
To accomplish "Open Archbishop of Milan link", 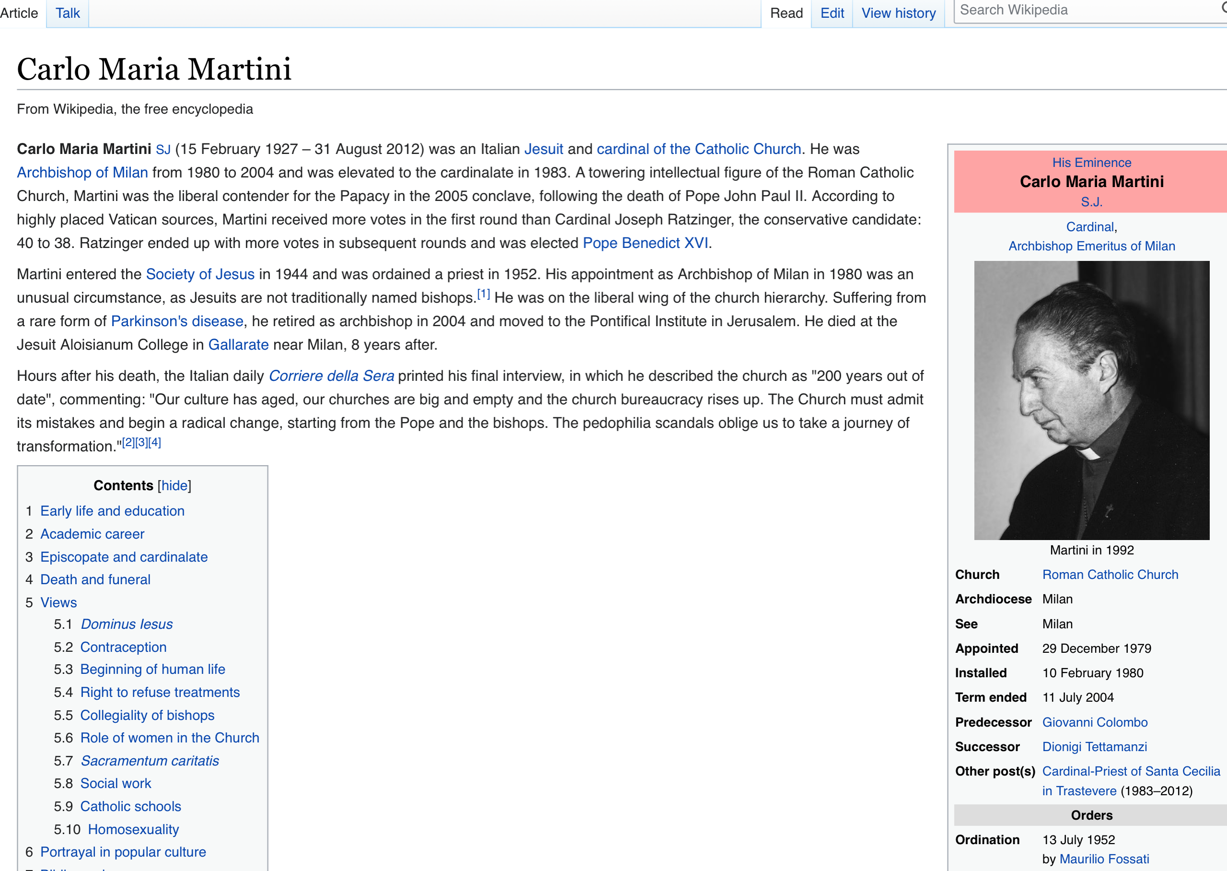I will (x=82, y=173).
